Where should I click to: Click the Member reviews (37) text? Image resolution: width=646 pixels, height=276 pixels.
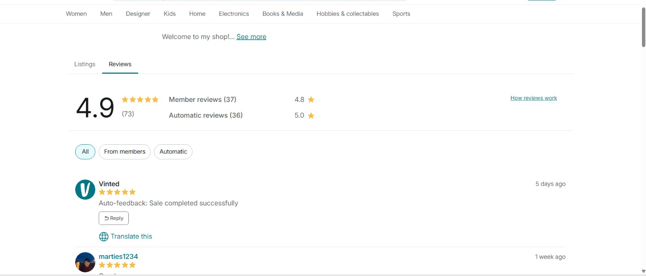click(x=203, y=100)
